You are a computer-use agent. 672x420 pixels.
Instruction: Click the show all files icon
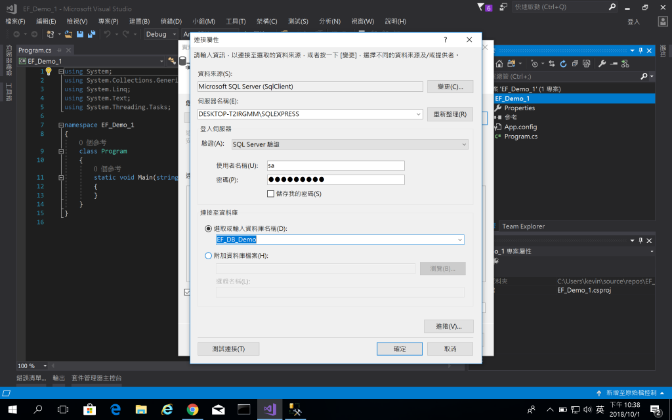586,64
